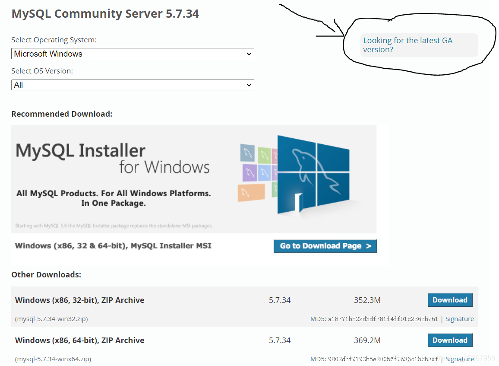Click the 'Recommended Download:' label
This screenshot has height=366, width=499.
click(62, 114)
